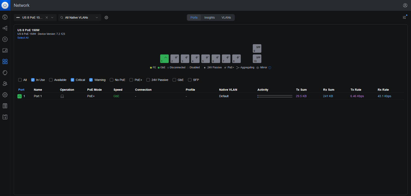Click the Port 1 name cell
Viewport: 411px width, 196px height.
coord(38,96)
